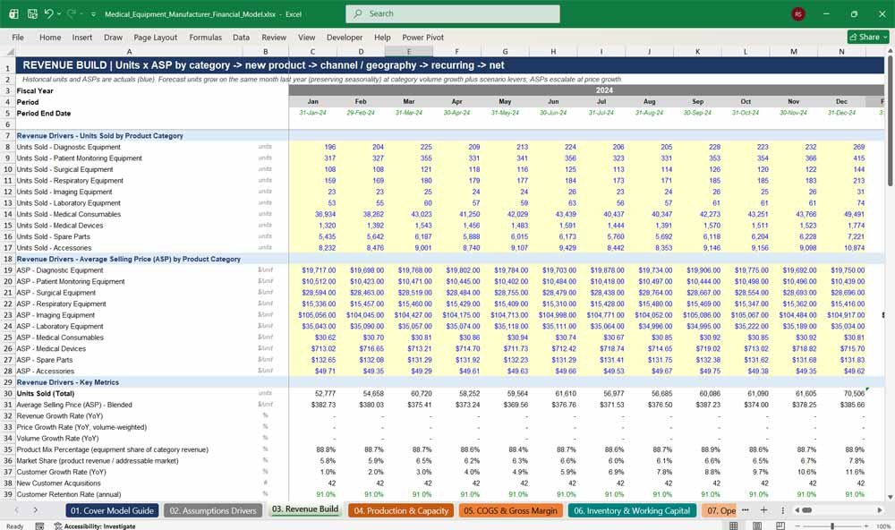Click the vertical scrollbar thumb

[890, 121]
